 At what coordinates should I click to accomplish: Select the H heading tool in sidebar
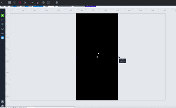(2, 20)
